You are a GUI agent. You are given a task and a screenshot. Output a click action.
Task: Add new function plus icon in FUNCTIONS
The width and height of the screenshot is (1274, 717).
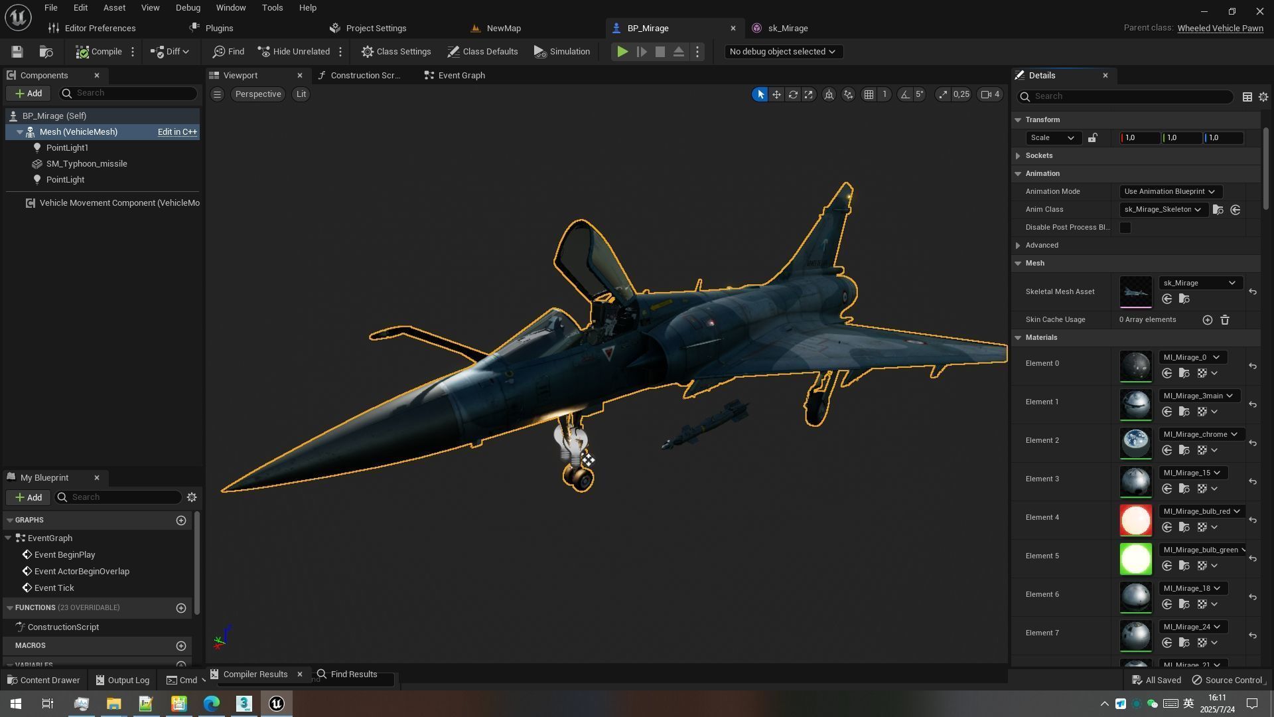(181, 608)
